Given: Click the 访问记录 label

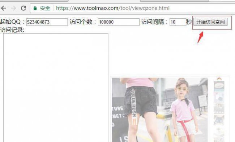Looking at the screenshot, I should 12,30.
